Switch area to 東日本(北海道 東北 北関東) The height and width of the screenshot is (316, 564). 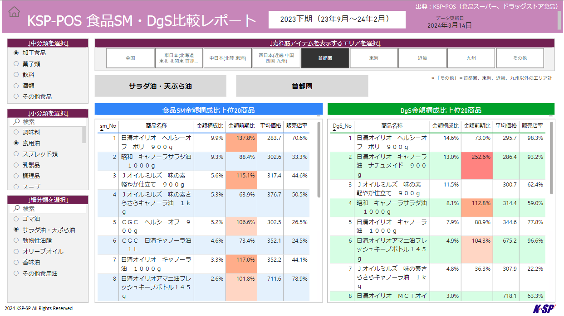tap(179, 58)
